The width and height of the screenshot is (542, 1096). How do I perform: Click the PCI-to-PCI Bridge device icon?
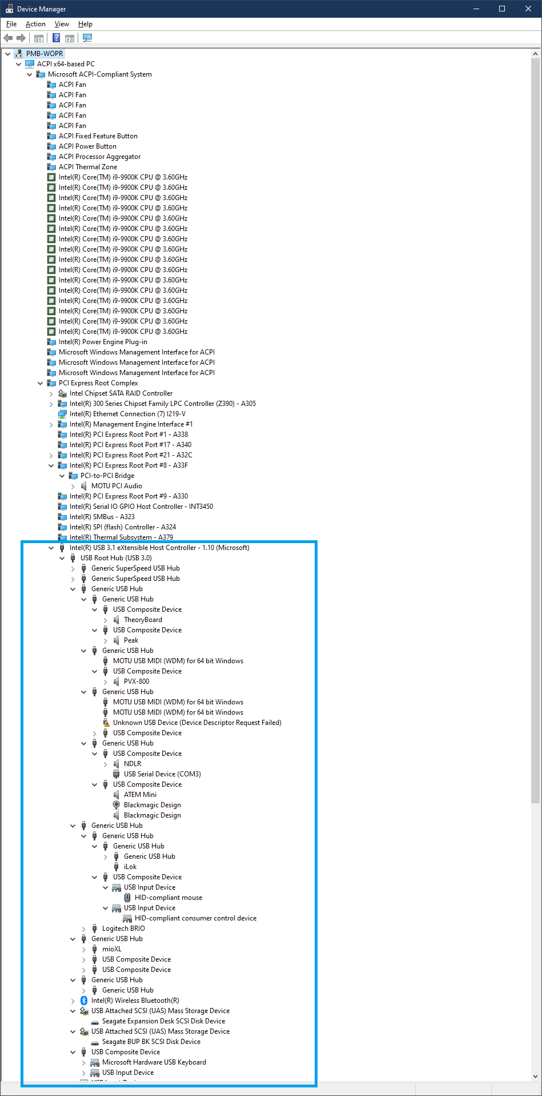pyautogui.click(x=73, y=476)
